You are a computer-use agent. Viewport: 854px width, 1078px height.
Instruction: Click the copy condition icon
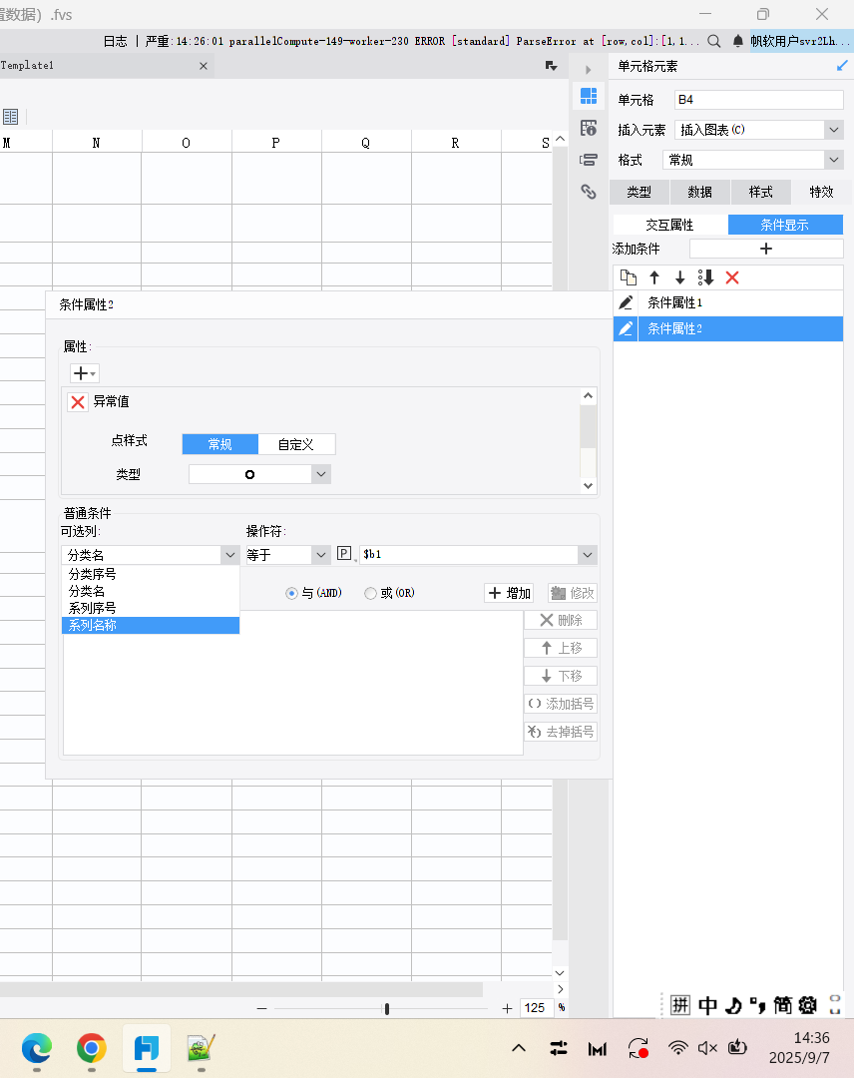tap(629, 277)
